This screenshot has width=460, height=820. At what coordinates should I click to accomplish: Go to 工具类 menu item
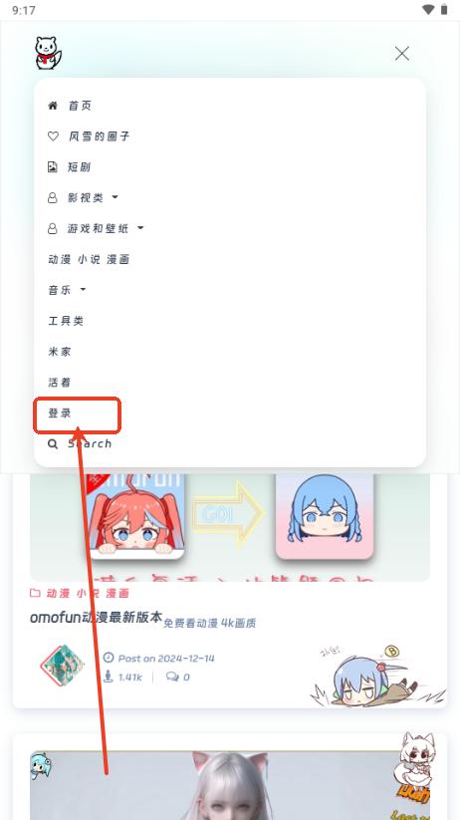pos(66,321)
